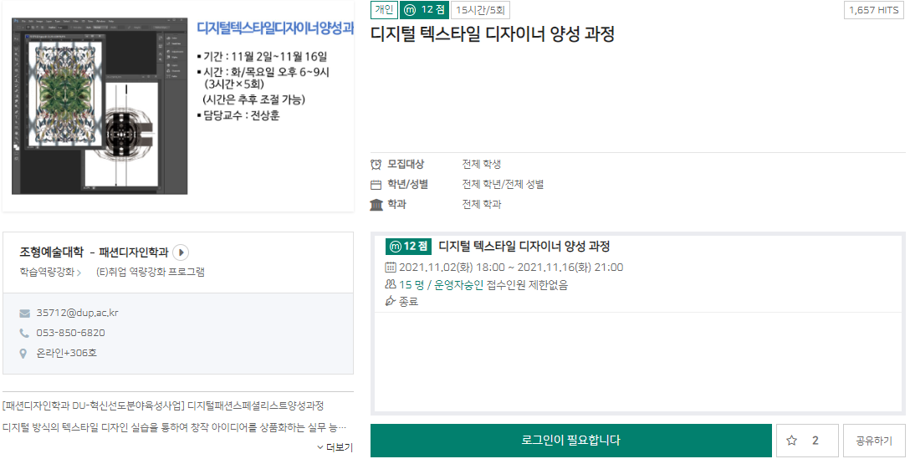The height and width of the screenshot is (464, 910).
Task: Open email link 35712@dup.ac.kr
Action: (x=77, y=314)
